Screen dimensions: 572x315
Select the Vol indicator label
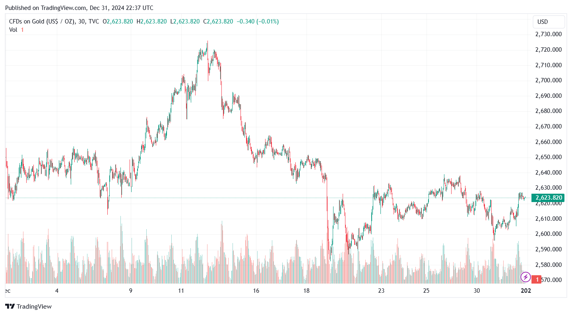(13, 30)
